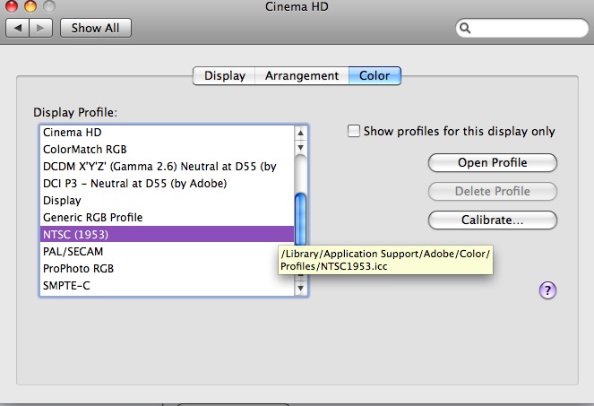
Task: Click inside the search field
Action: coord(522,28)
